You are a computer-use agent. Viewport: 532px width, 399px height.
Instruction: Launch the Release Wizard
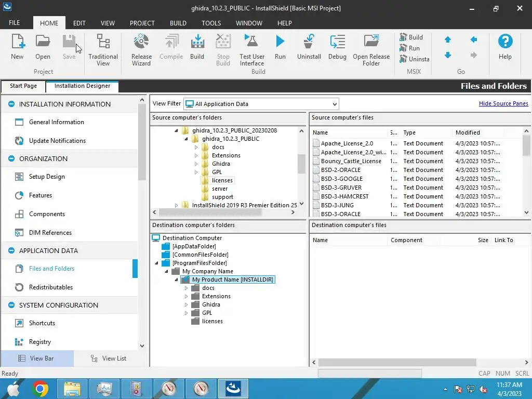(x=141, y=50)
